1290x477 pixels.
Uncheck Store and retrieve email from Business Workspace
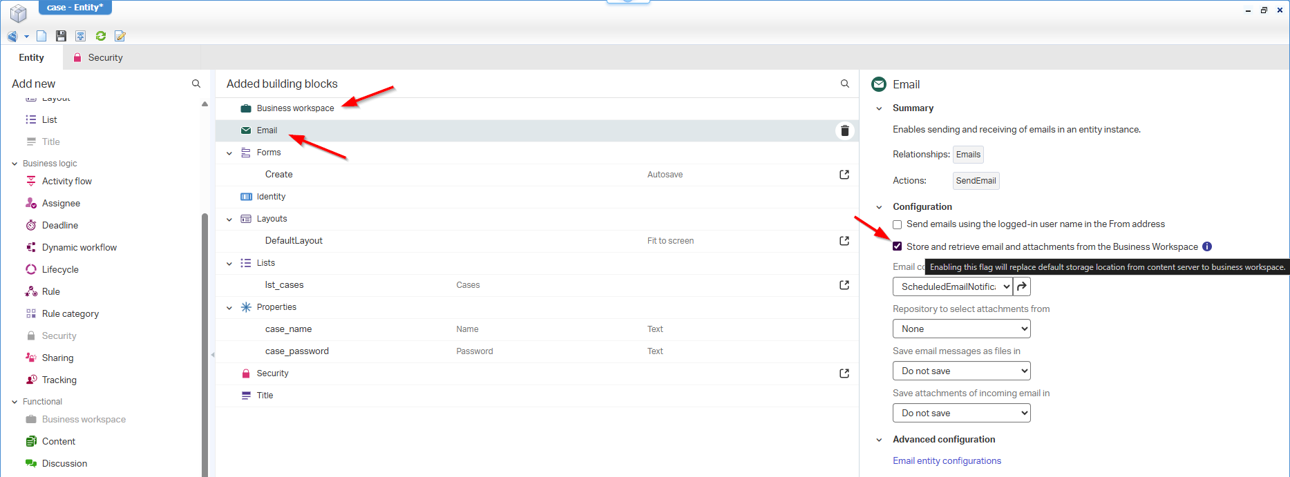point(897,246)
